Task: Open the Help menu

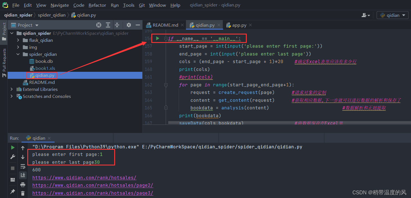Action: [175, 5]
